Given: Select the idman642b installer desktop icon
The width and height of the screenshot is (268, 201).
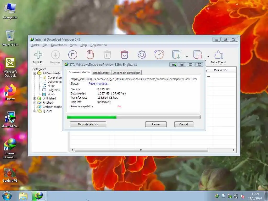Looking at the screenshot, I should click(10, 120).
